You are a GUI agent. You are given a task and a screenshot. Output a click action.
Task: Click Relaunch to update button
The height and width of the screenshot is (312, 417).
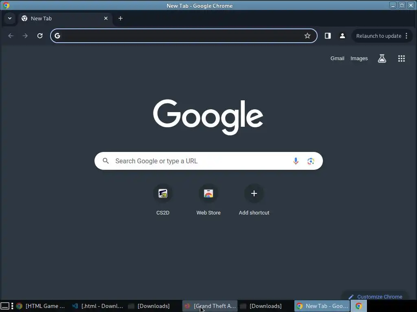[x=379, y=36]
